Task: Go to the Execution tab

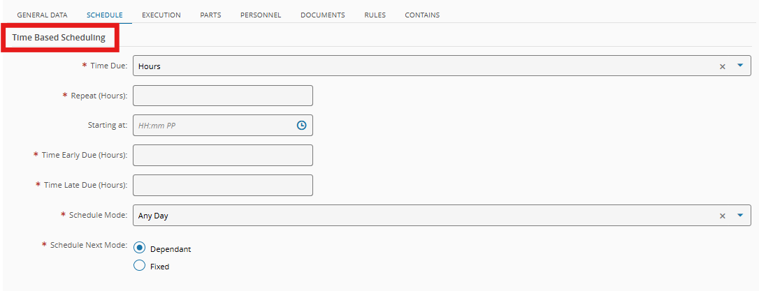Action: (x=161, y=15)
